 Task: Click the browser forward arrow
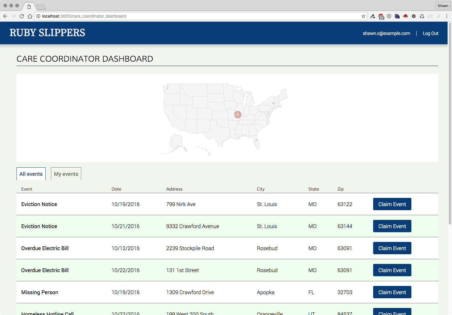coord(14,16)
